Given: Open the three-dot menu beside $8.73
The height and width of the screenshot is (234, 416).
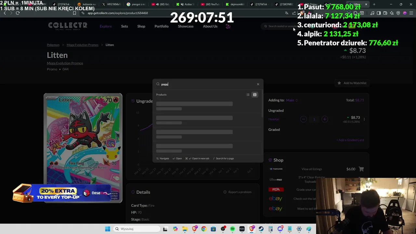Looking at the screenshot, I should [x=364, y=119].
